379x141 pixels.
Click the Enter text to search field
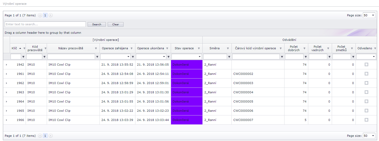point(45,24)
